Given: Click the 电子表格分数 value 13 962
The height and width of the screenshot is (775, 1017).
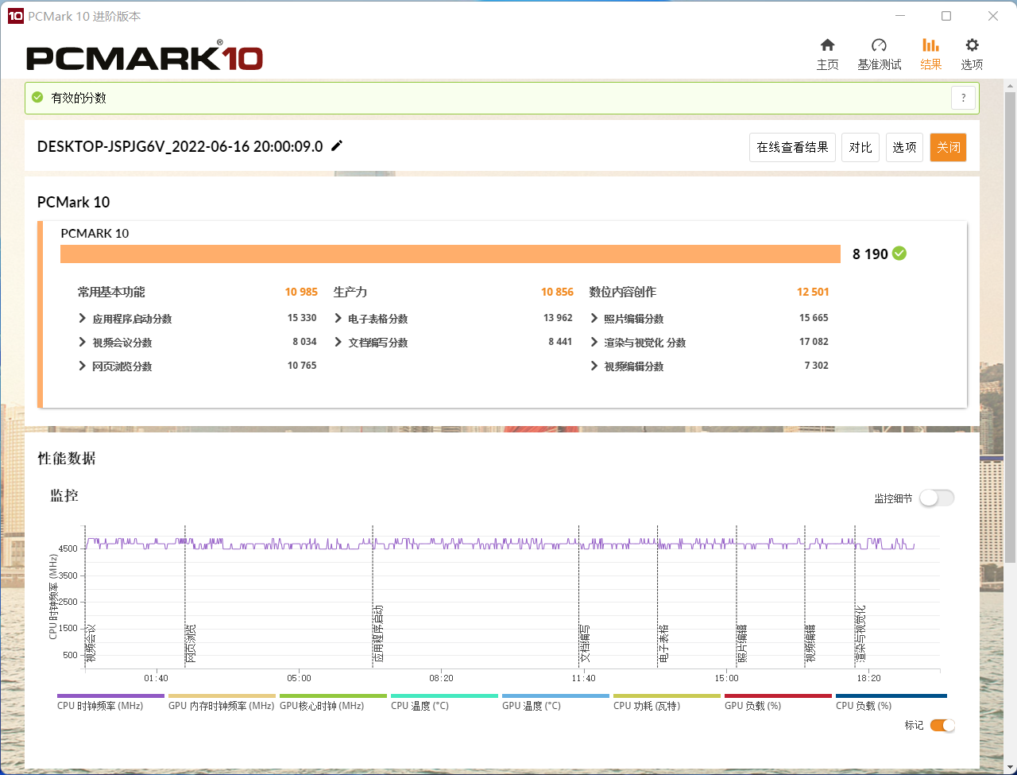Looking at the screenshot, I should click(558, 318).
